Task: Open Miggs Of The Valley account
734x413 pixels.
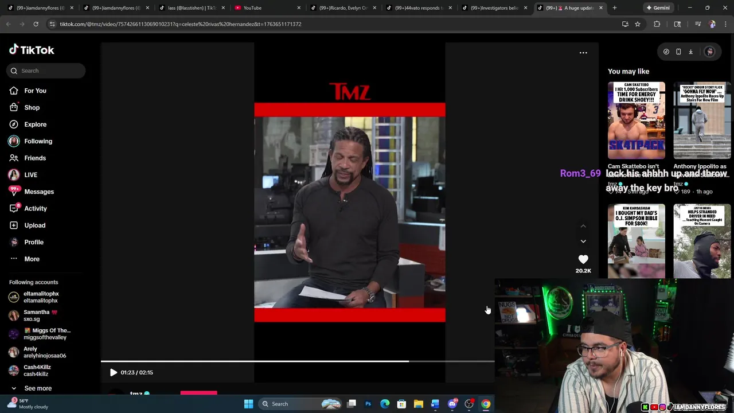Action: (40, 334)
